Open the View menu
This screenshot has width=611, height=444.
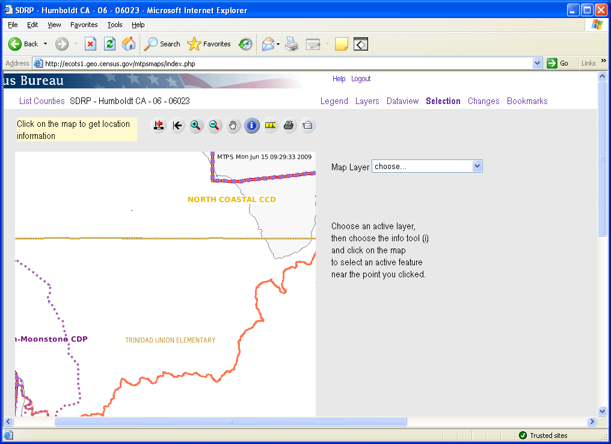click(x=54, y=25)
